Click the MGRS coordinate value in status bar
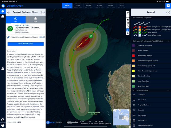This screenshot has width=171, height=128. point(105,124)
